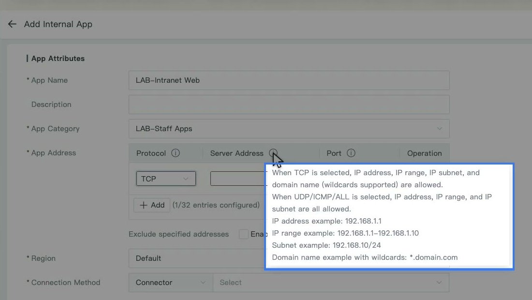Add a new app address entry
Viewport: 532px width, 300px height.
tap(152, 205)
